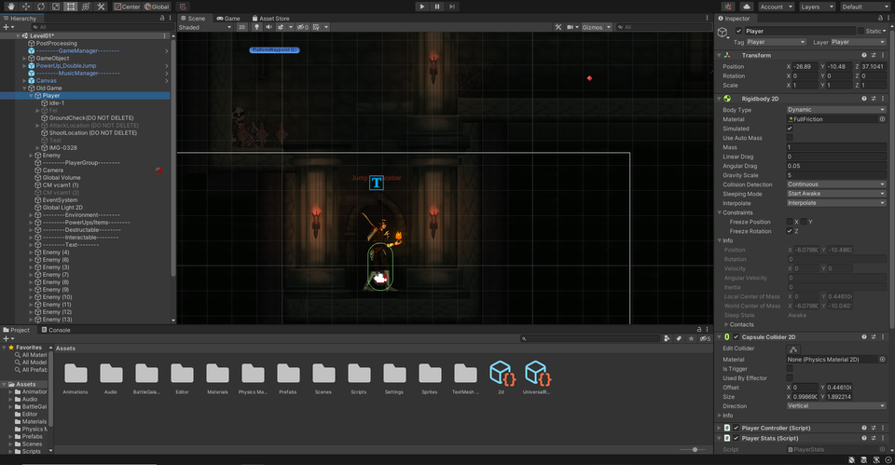The image size is (895, 465).
Task: Open Interpolate dropdown
Action: (836, 203)
